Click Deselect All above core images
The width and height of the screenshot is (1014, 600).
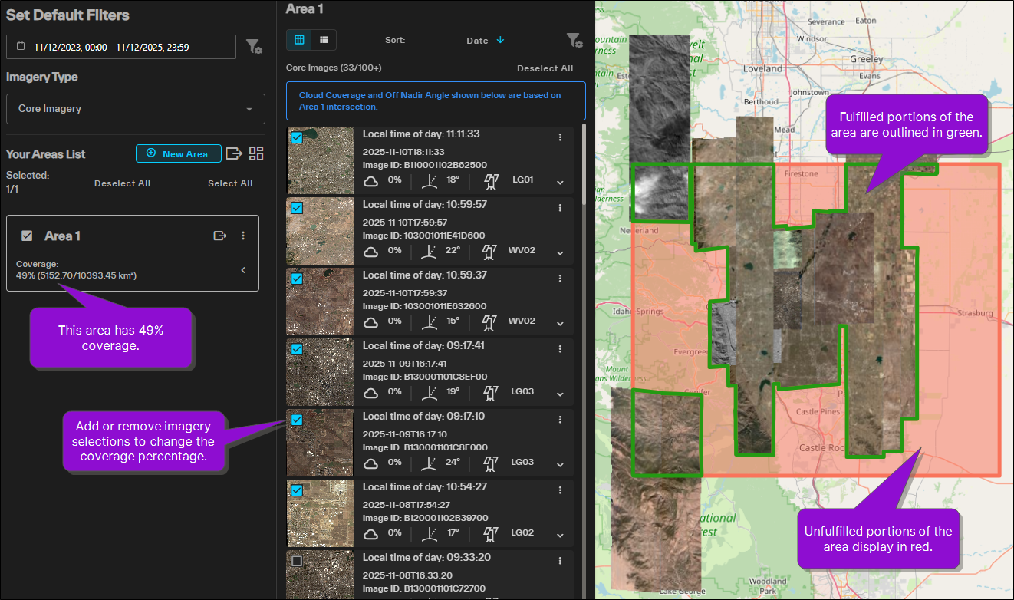coord(545,68)
